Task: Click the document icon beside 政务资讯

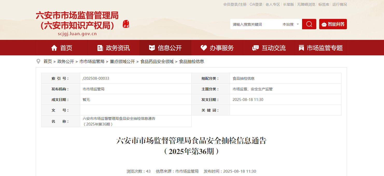Action: (100, 48)
